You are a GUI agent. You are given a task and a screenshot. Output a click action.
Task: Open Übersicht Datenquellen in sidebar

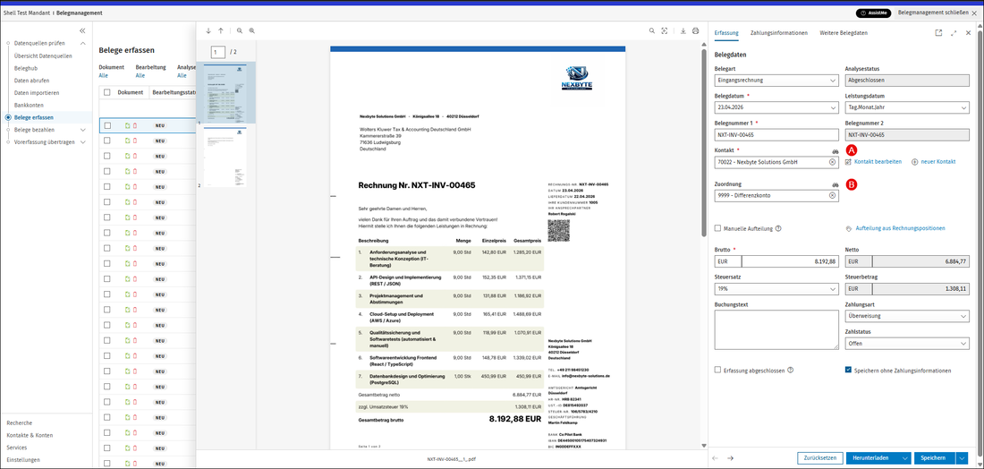(x=43, y=55)
